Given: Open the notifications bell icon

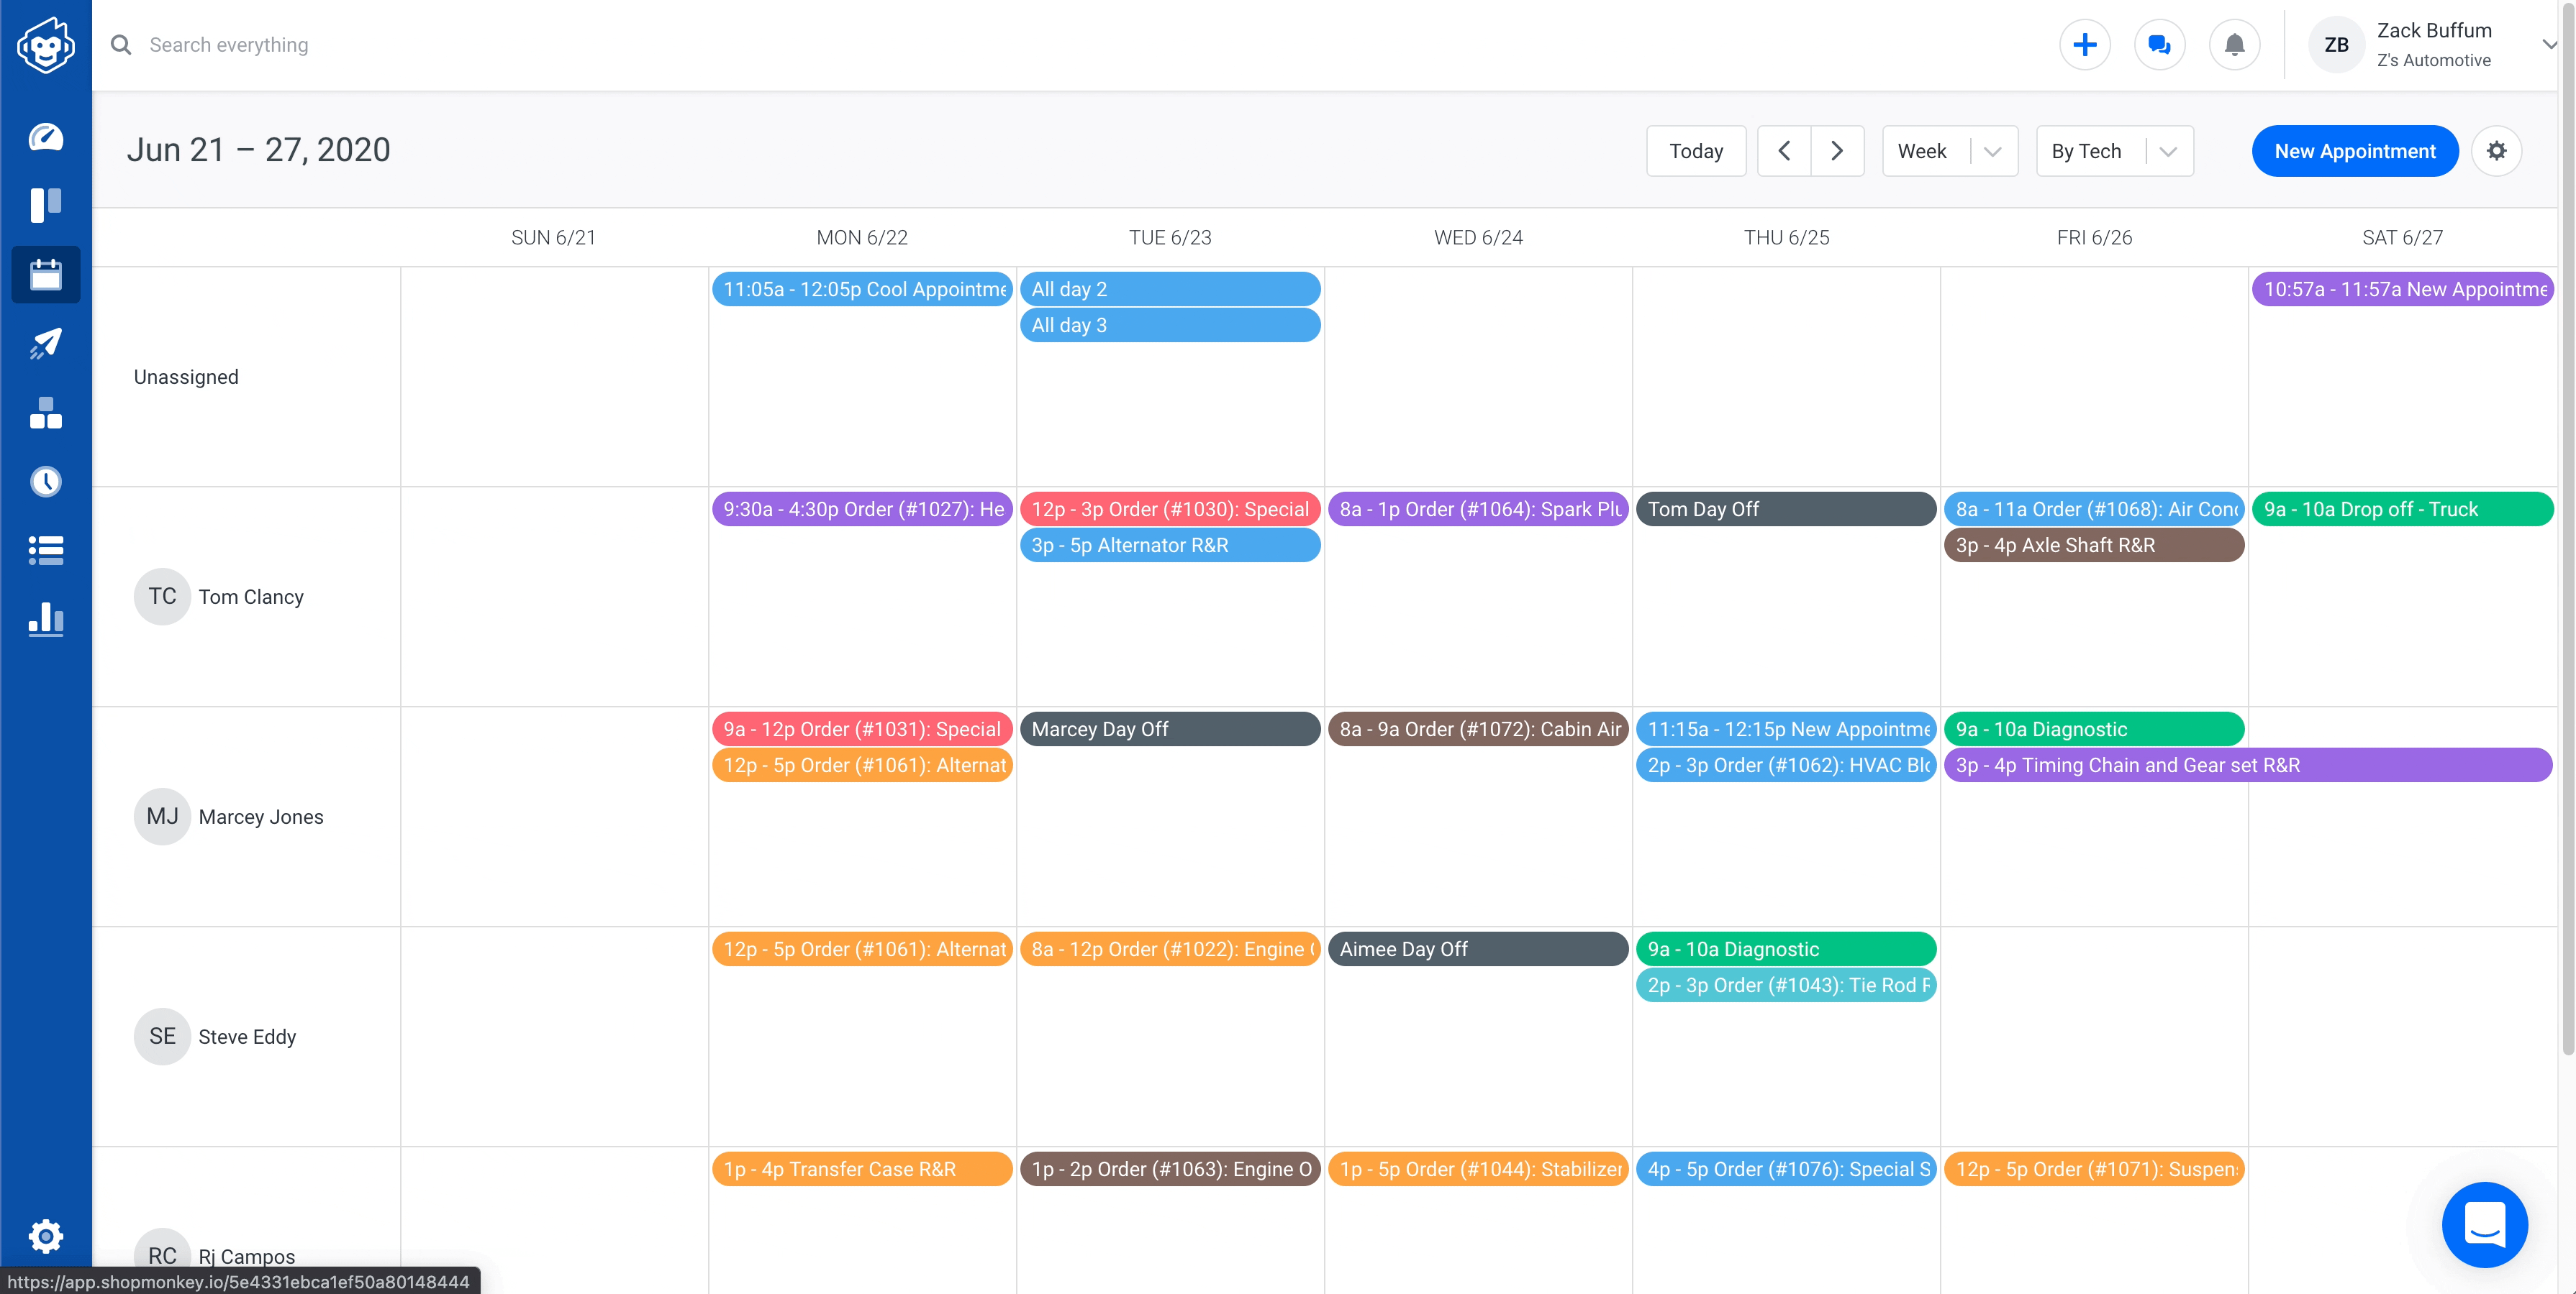Looking at the screenshot, I should pyautogui.click(x=2234, y=45).
